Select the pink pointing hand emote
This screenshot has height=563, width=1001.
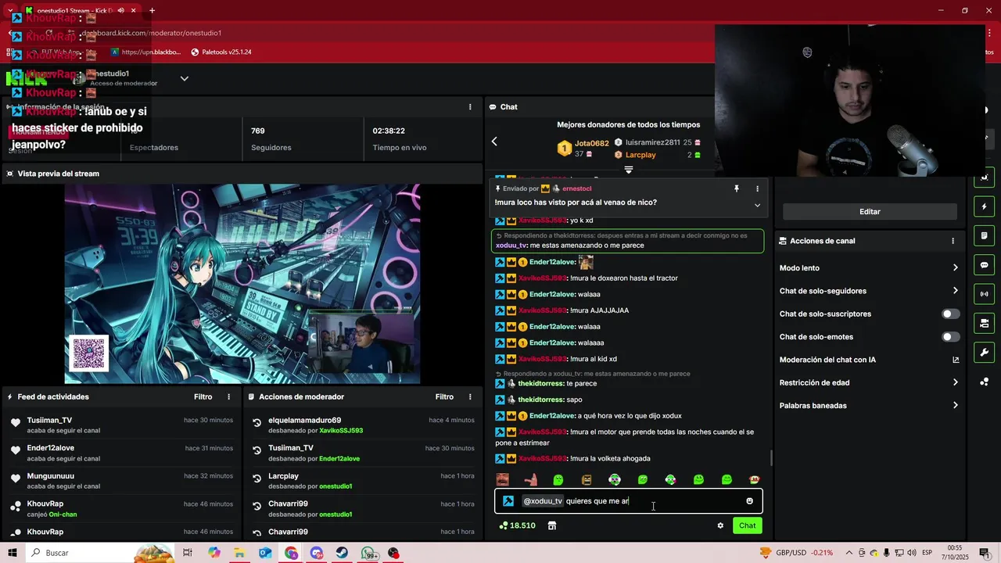tap(530, 479)
